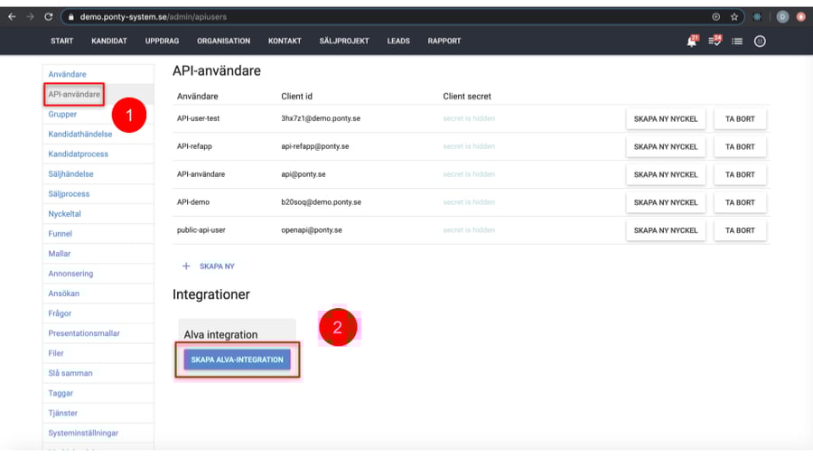Screen dimensions: 813x457
Task: Select API-användare in the sidebar
Action: (x=74, y=94)
